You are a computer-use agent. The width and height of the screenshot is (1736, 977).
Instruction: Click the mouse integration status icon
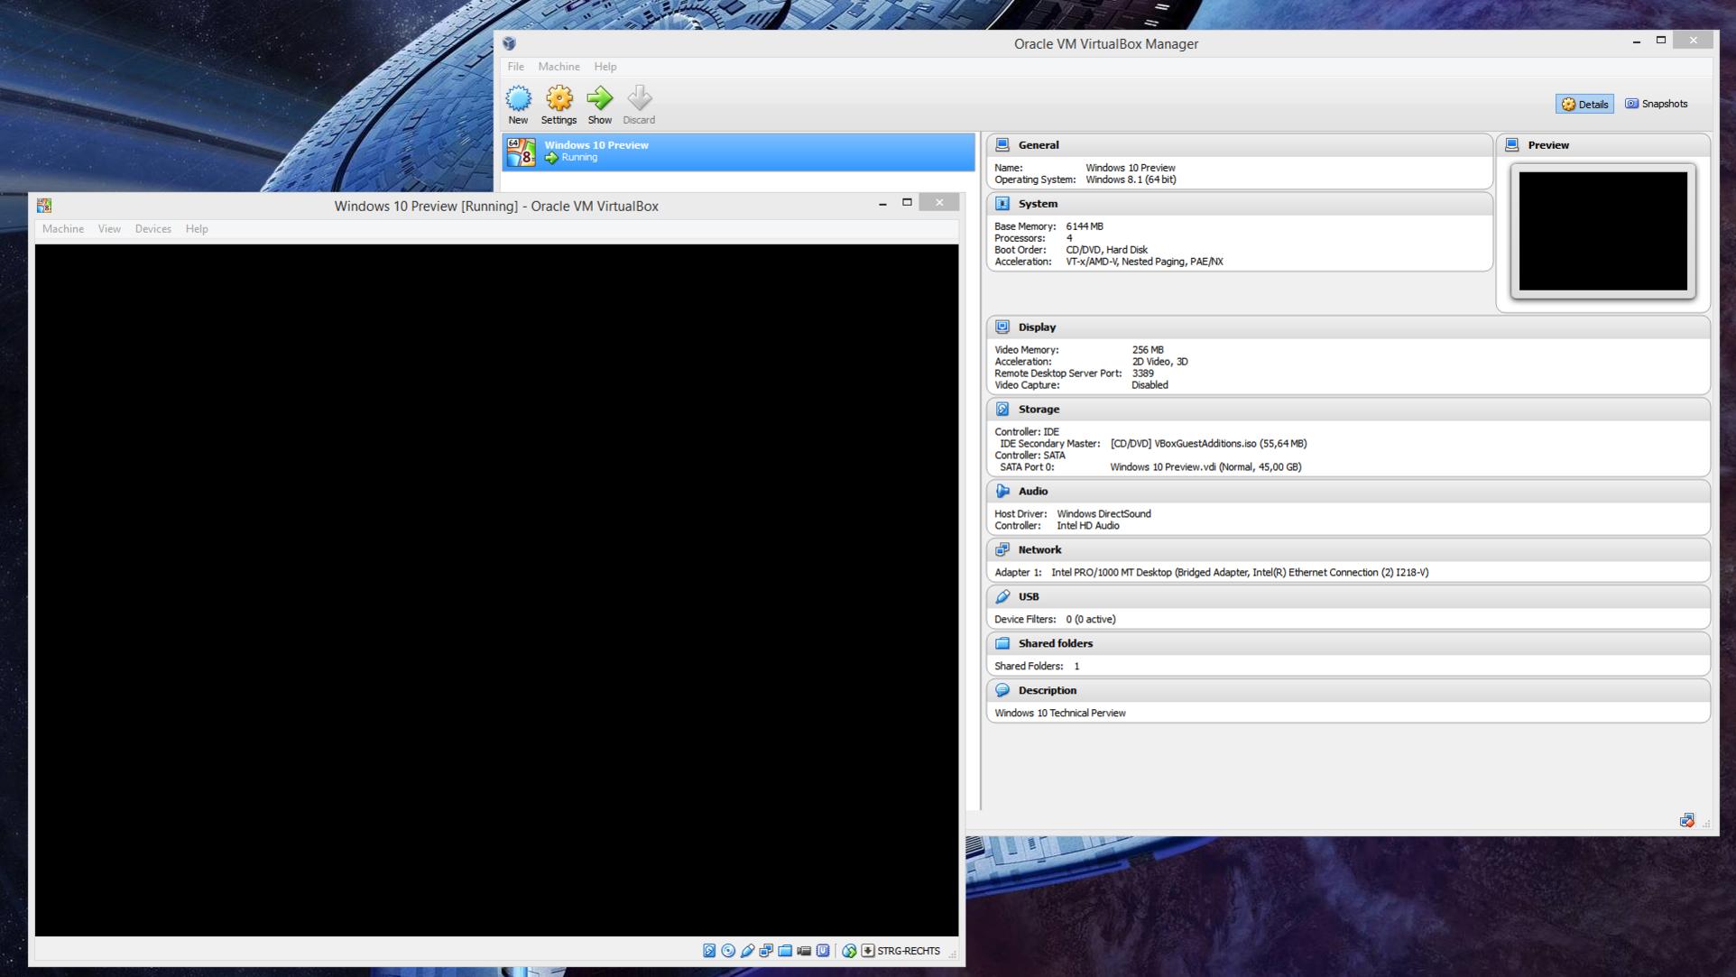click(x=849, y=951)
